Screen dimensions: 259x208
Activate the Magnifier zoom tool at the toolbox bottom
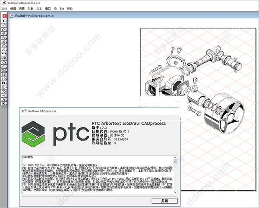point(4,104)
